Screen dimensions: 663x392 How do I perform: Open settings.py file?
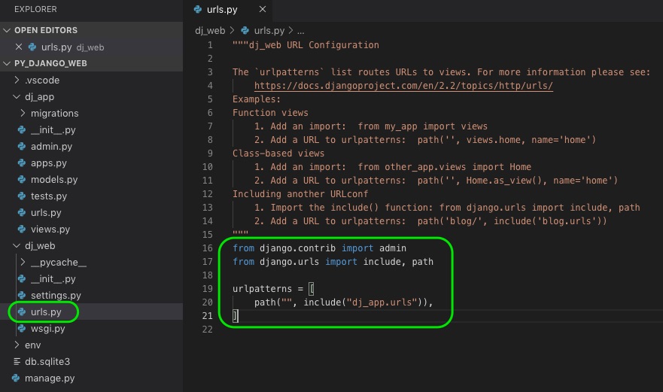click(x=56, y=295)
